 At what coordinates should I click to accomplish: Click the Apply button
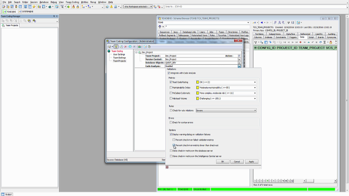pyautogui.click(x=251, y=162)
